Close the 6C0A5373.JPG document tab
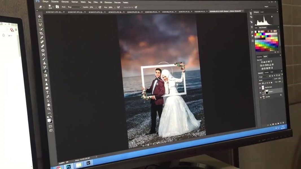This screenshot has height=169, width=301. [x=105, y=12]
